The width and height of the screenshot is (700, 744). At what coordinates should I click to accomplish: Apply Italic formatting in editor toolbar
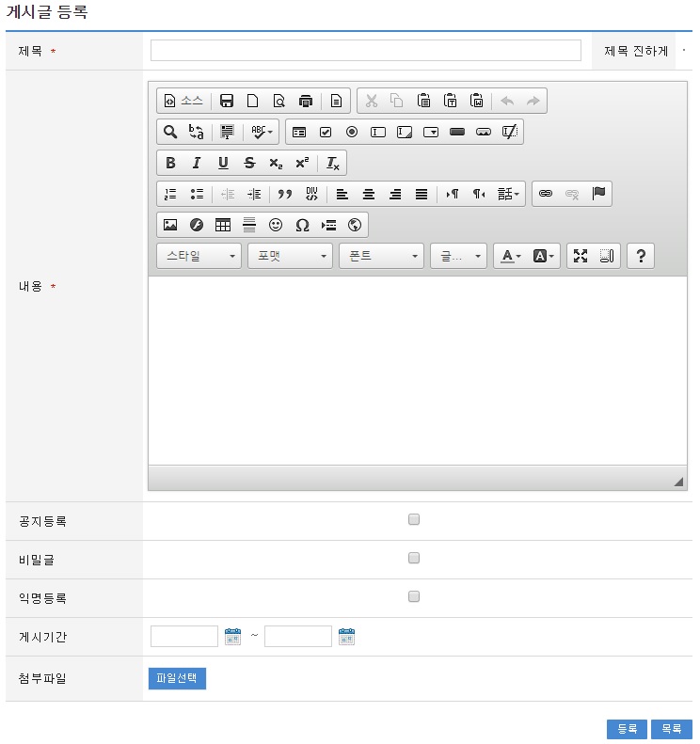pyautogui.click(x=197, y=163)
